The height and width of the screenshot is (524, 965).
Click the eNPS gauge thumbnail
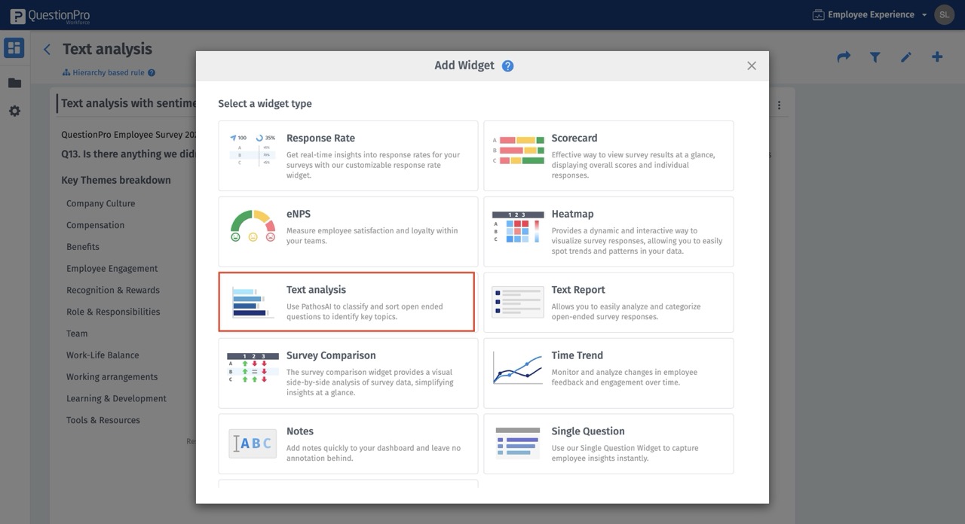click(x=253, y=226)
